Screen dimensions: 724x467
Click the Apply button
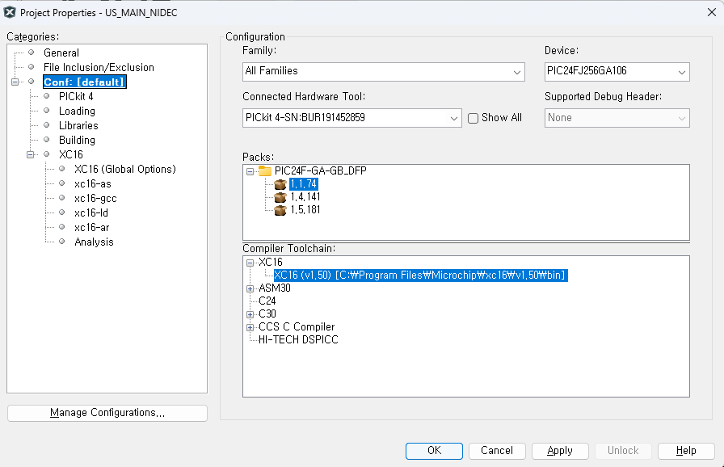[560, 451]
